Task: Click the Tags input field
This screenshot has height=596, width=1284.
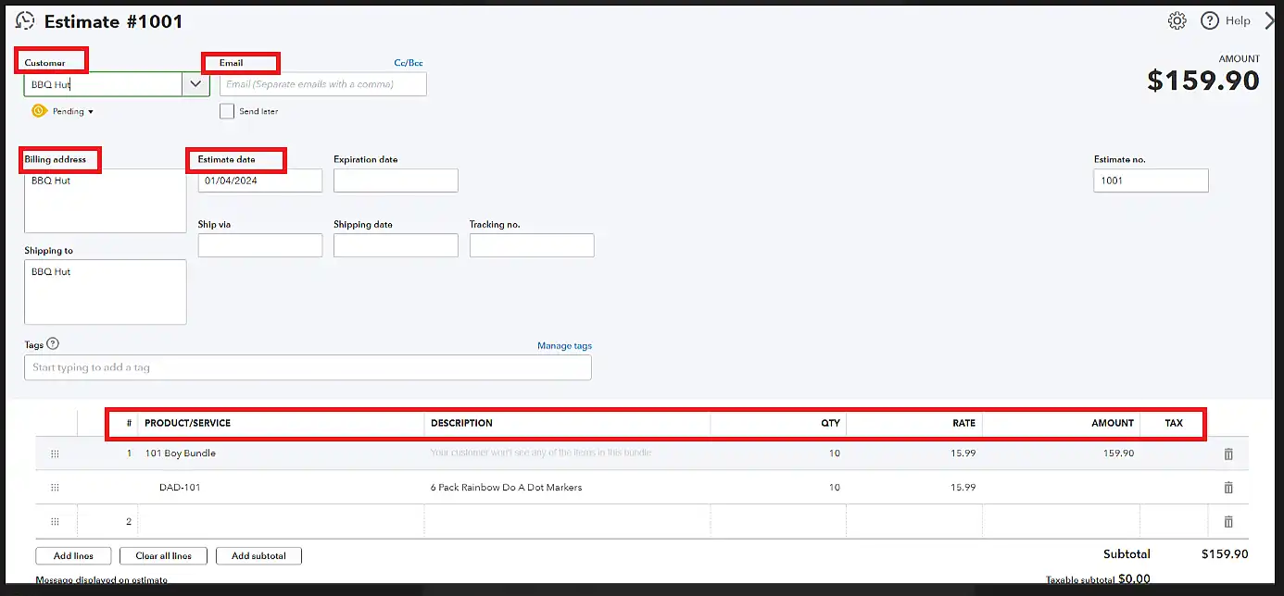Action: click(308, 367)
